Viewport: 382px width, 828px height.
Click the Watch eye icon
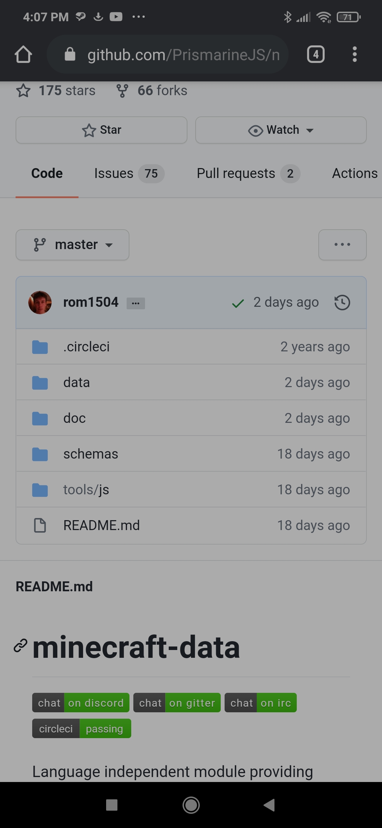[255, 130]
